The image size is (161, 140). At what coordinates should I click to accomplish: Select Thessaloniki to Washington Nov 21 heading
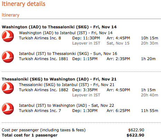point(59,79)
